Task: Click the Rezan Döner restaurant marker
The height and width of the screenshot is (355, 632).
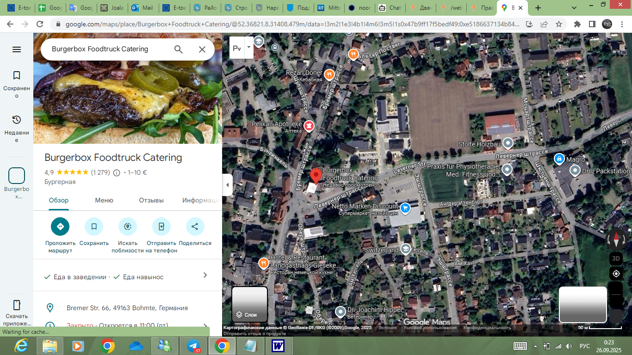Action: click(x=329, y=74)
